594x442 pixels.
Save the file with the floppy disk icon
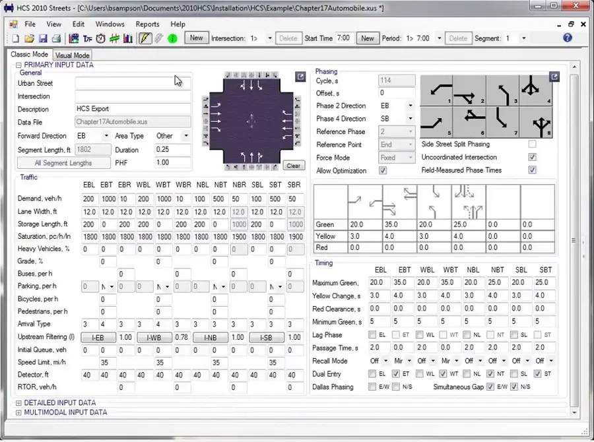(43, 39)
